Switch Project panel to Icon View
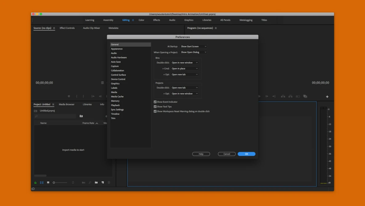 (48, 183)
